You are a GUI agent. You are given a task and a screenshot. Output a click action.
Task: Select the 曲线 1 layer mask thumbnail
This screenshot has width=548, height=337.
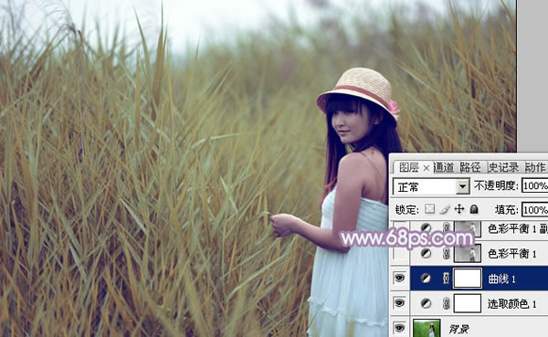pos(468,279)
